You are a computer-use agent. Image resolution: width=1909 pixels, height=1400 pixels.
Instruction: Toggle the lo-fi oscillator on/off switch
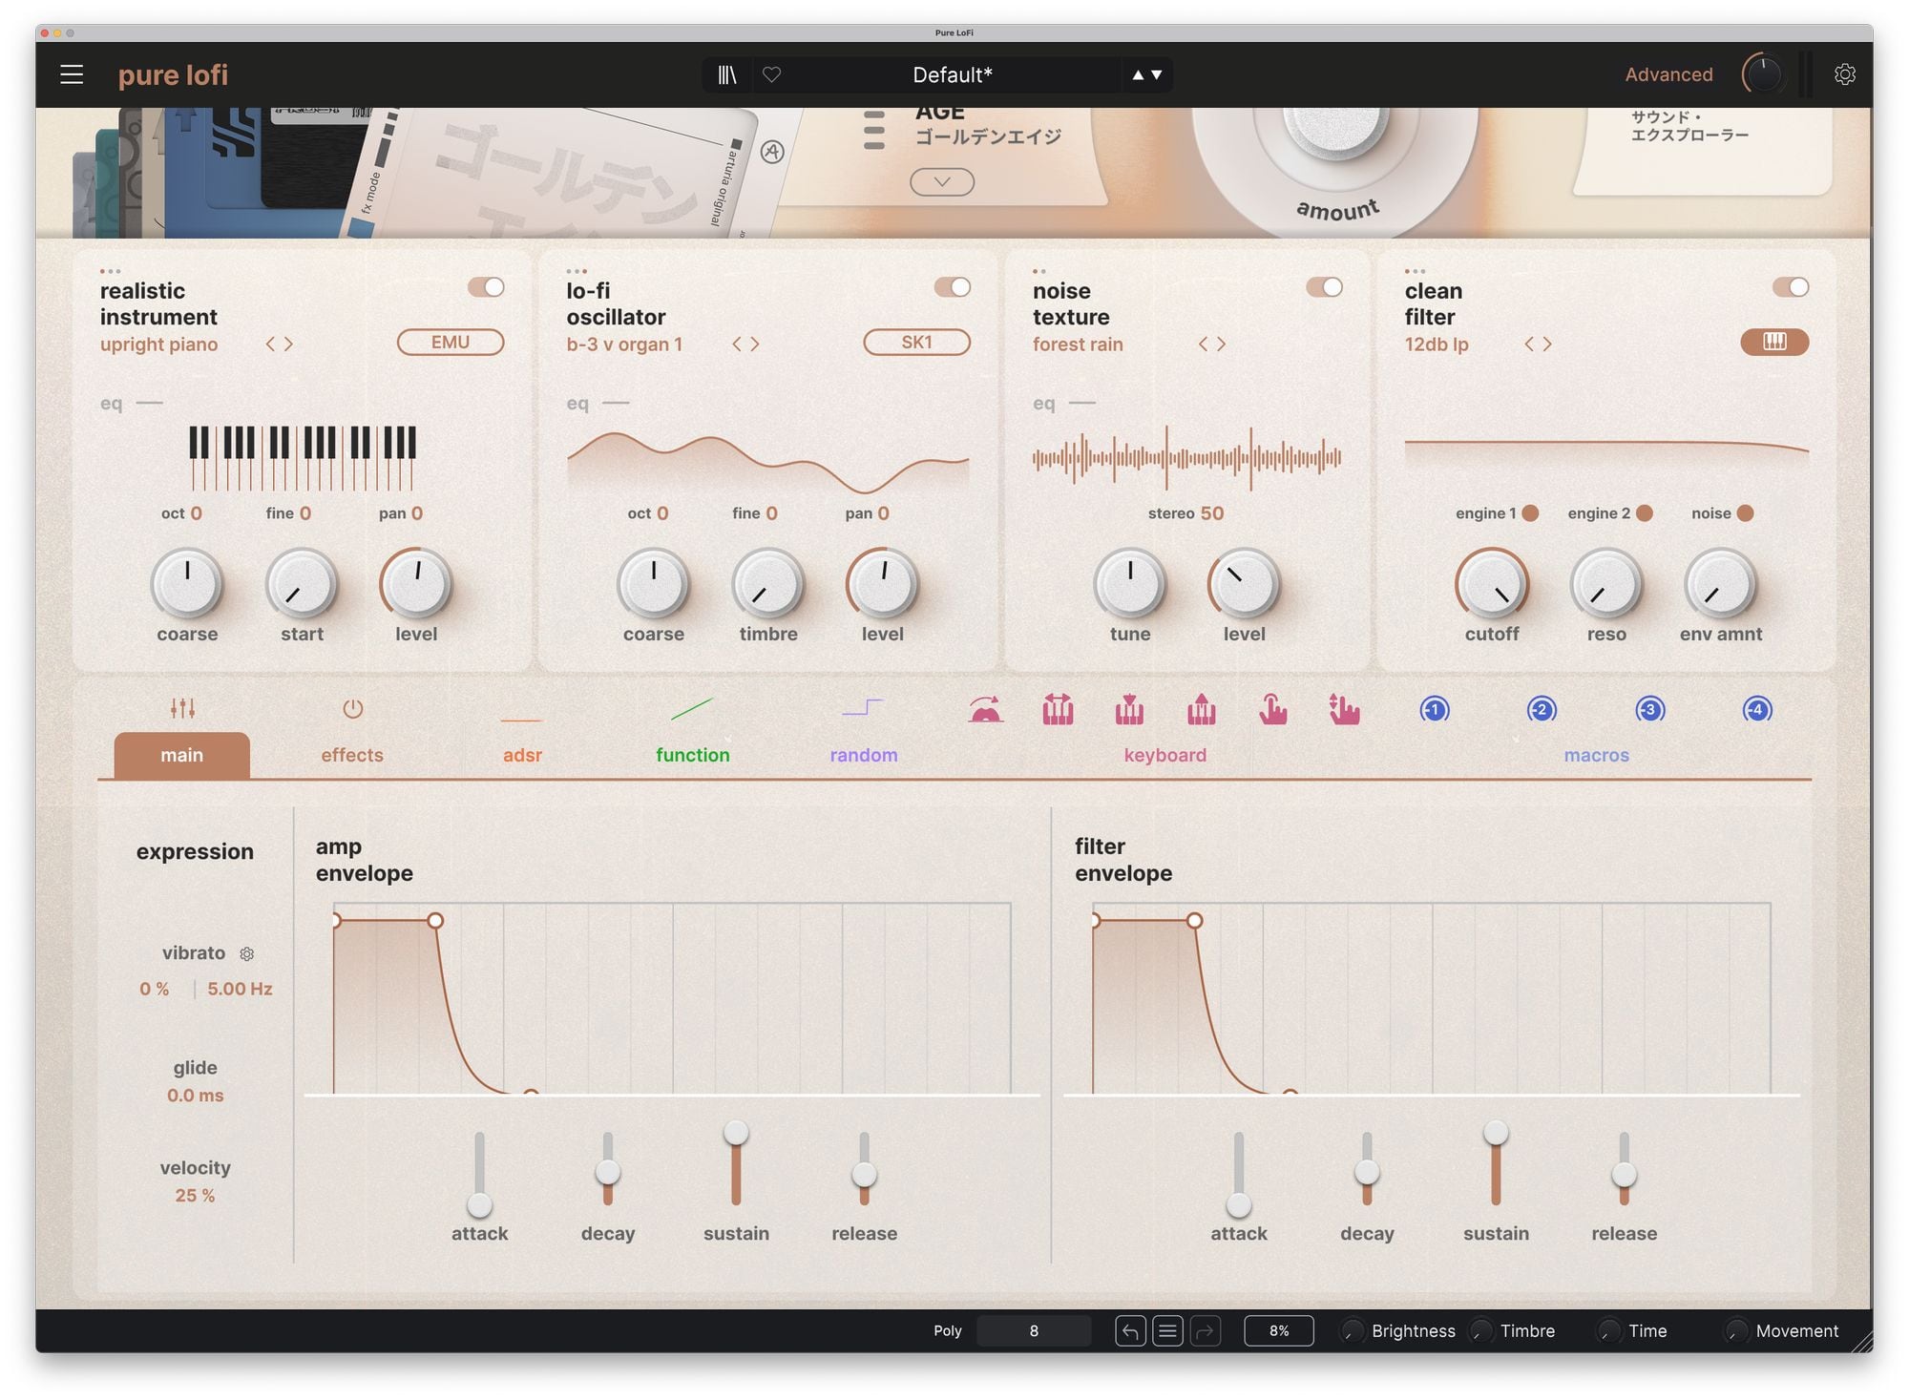click(952, 287)
